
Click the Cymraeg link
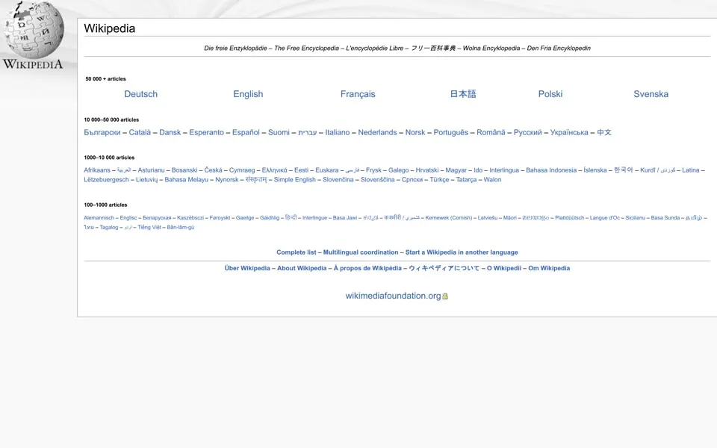tap(242, 170)
